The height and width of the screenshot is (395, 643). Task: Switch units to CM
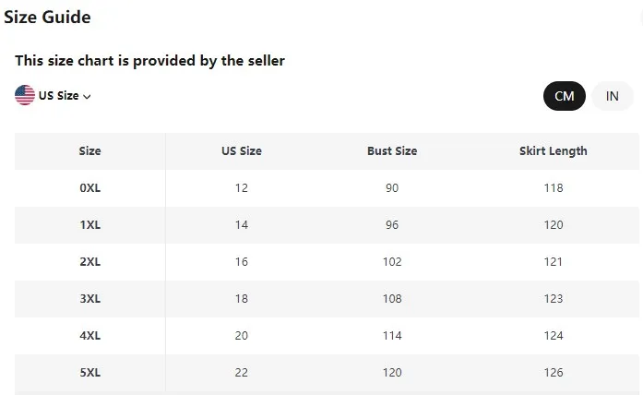(x=564, y=96)
